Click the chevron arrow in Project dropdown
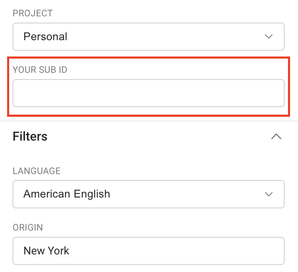Viewport: 298px width, 272px height. (x=269, y=36)
